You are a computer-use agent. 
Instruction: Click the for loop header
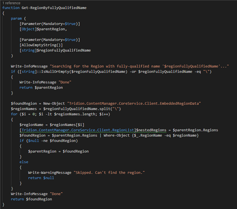click(60, 114)
